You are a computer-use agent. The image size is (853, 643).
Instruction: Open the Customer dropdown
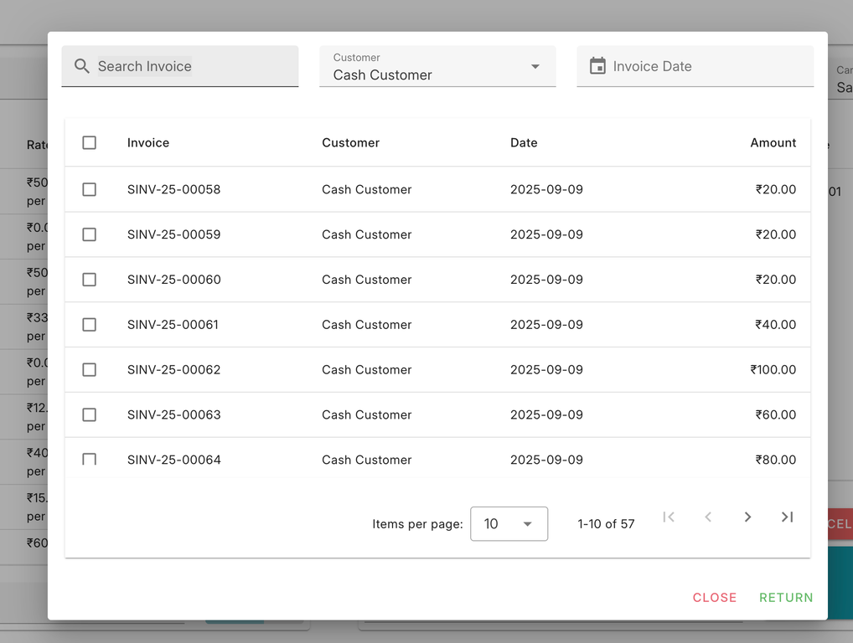pos(437,66)
